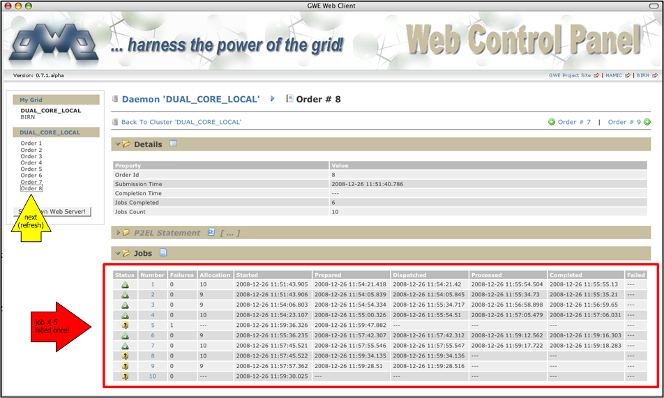664x398 pixels.
Task: Open Order 4 in sidebar
Action: tap(31, 162)
